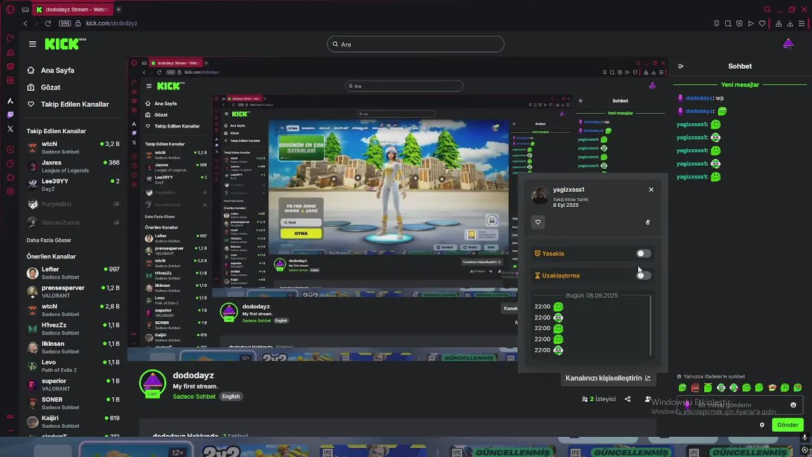
Task: Open the purple profile avatar menu
Action: coord(788,44)
